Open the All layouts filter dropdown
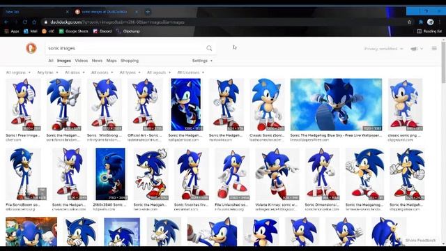The height and width of the screenshot is (251, 446). tap(159, 73)
